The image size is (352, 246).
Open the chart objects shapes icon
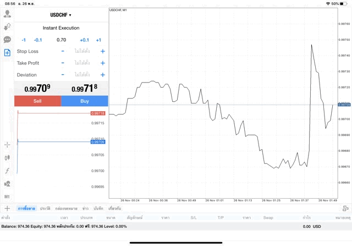(7, 183)
